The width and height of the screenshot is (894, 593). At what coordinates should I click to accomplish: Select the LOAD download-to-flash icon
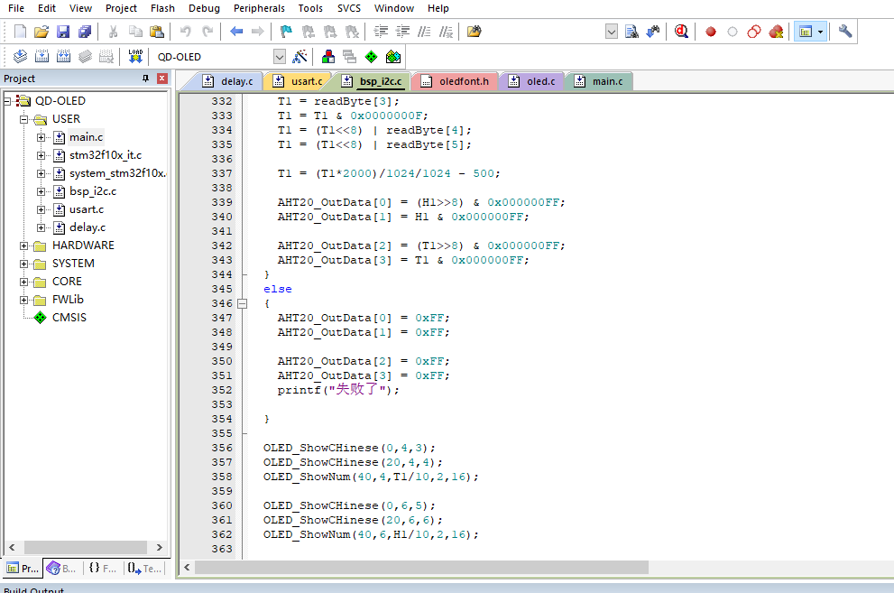(x=135, y=56)
